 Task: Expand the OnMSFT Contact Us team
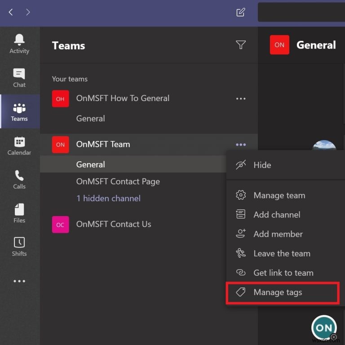(114, 224)
